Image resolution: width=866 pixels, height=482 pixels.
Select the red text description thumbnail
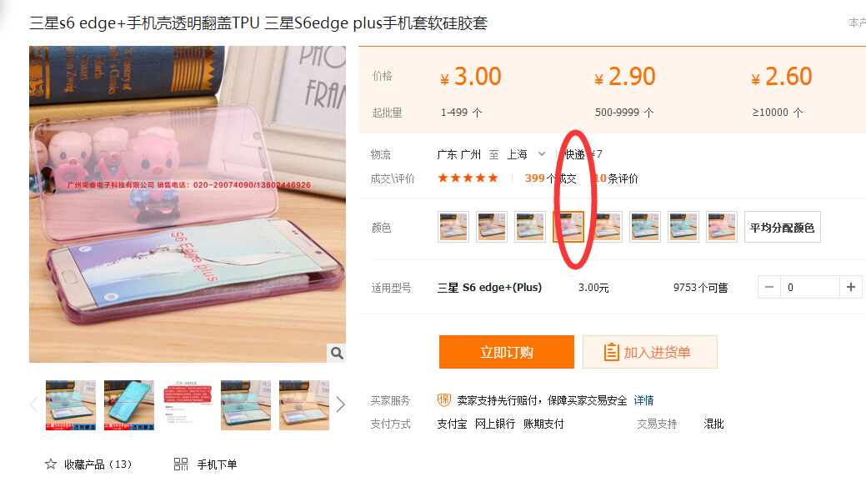tap(188, 404)
